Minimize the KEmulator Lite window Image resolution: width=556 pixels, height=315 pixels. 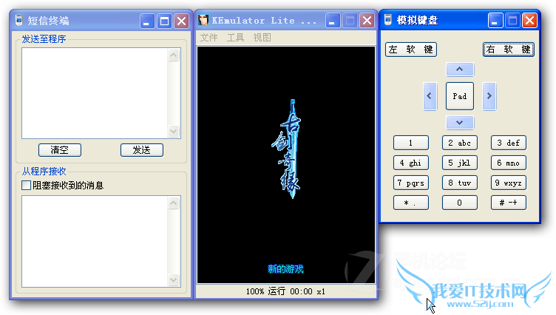[332, 21]
